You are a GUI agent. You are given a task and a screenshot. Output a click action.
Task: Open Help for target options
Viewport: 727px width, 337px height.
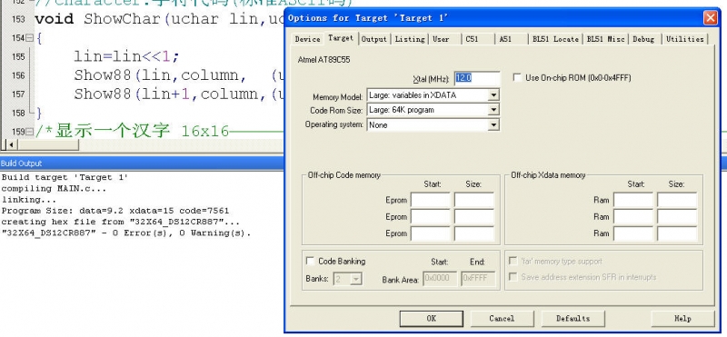coord(682,319)
